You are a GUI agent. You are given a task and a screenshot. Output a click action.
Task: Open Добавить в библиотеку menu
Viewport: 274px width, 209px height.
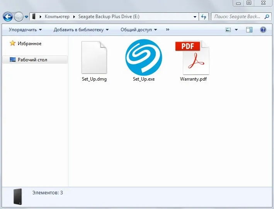click(81, 30)
